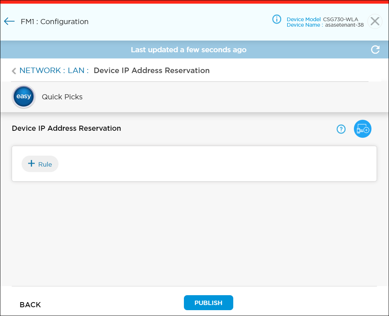Image resolution: width=389 pixels, height=316 pixels.
Task: Click the Last updated status banner text
Action: coord(188,50)
